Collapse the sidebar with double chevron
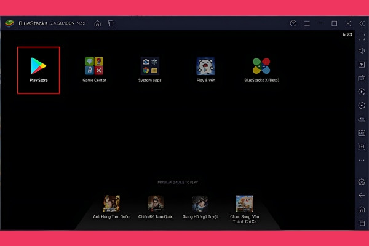Viewport: 369px width, 246px height. pyautogui.click(x=362, y=23)
